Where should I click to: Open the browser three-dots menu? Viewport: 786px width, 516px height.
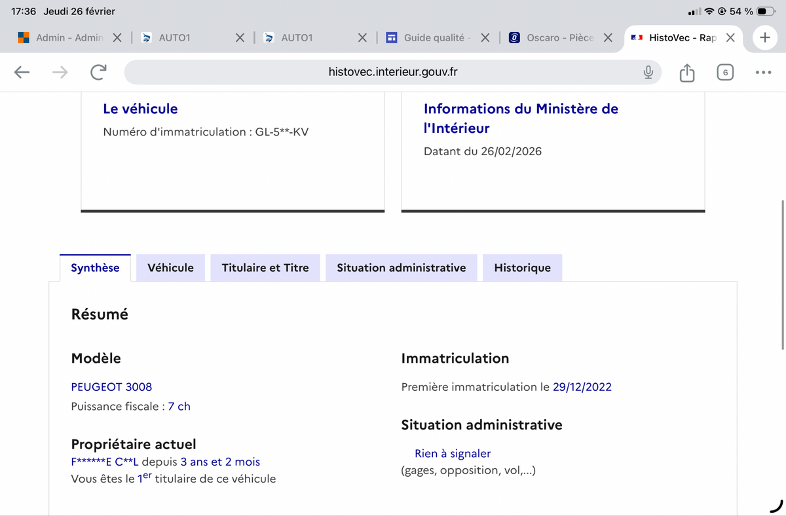(762, 72)
